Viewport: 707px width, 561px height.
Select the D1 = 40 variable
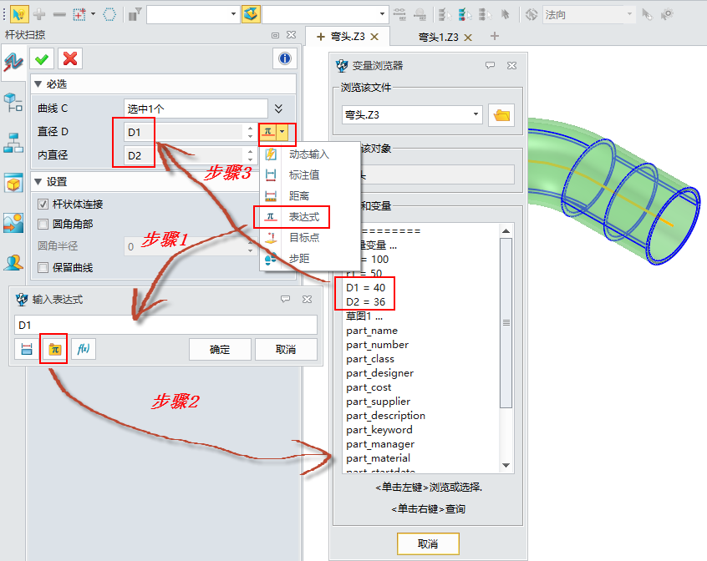pyautogui.click(x=366, y=287)
